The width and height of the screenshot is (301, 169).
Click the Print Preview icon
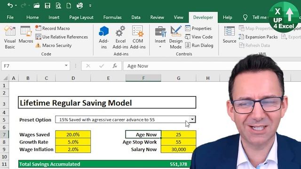[x=58, y=6]
